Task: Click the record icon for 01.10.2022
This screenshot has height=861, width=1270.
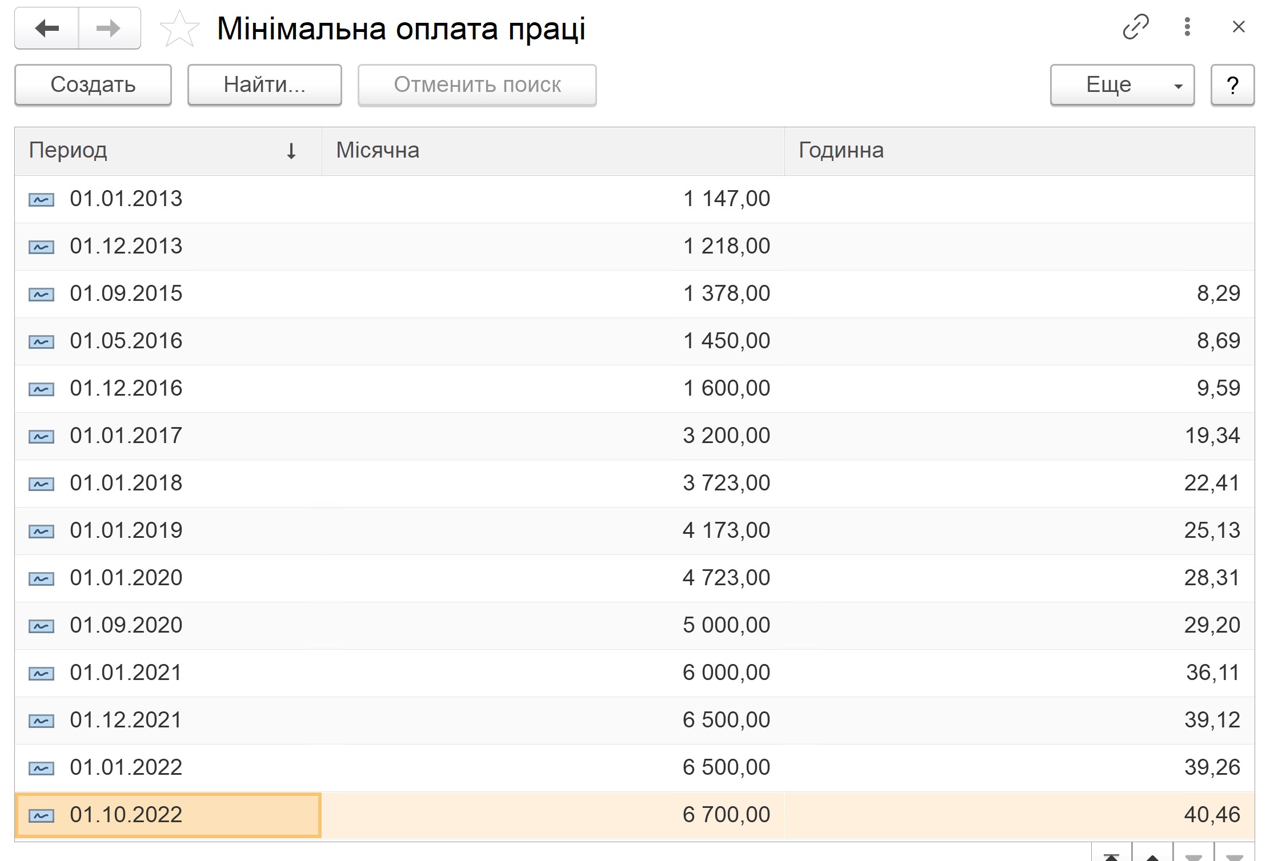Action: (x=42, y=815)
